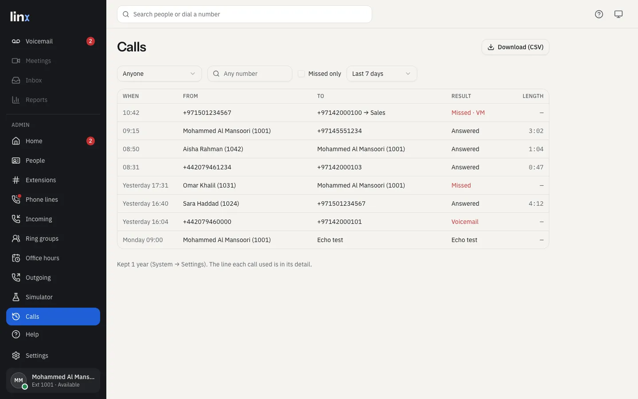Select the Missed · VM result
Viewport: 638px width, 399px height.
coord(468,113)
